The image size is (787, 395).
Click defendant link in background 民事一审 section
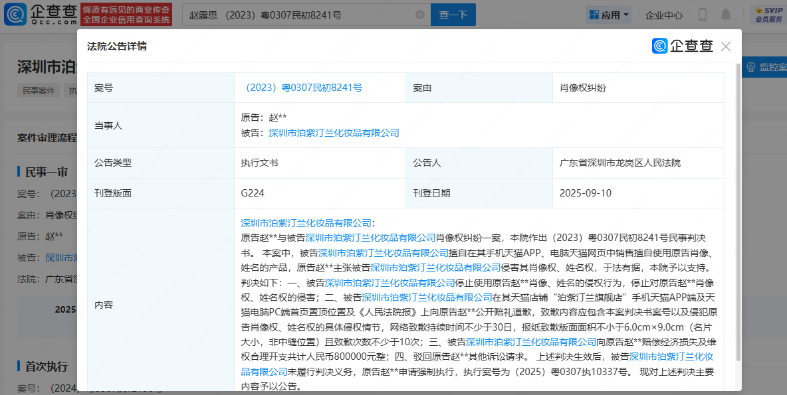[x=60, y=258]
